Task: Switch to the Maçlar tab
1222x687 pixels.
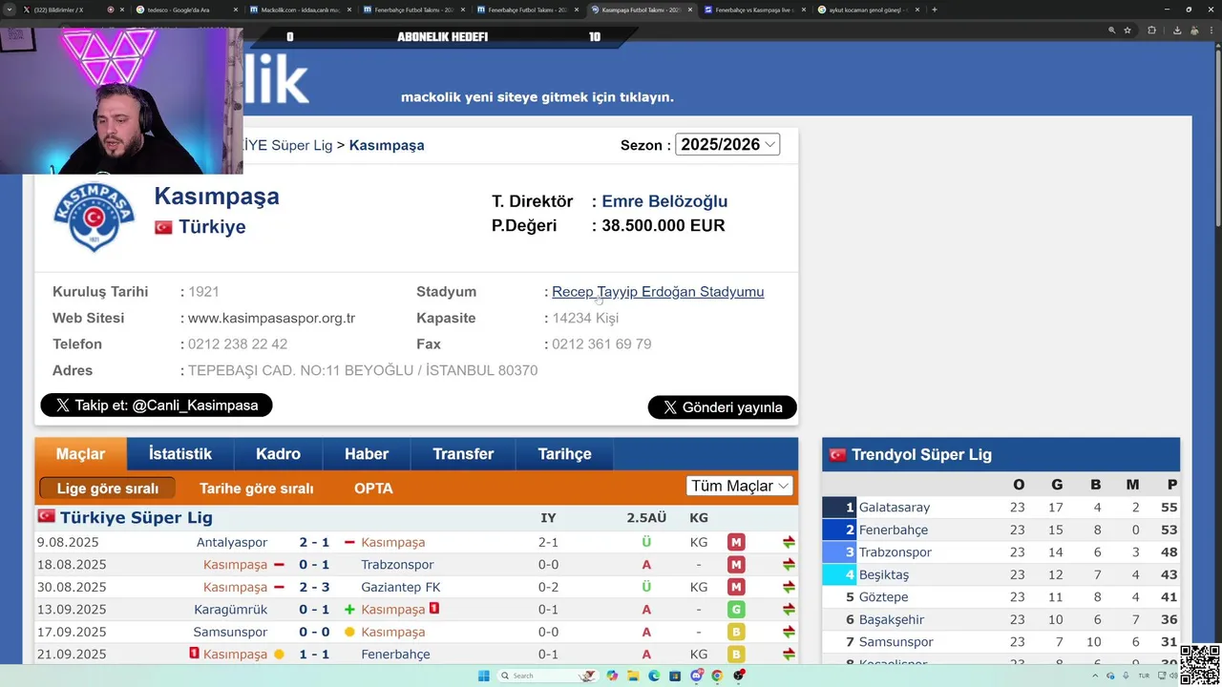Action: [x=80, y=454]
